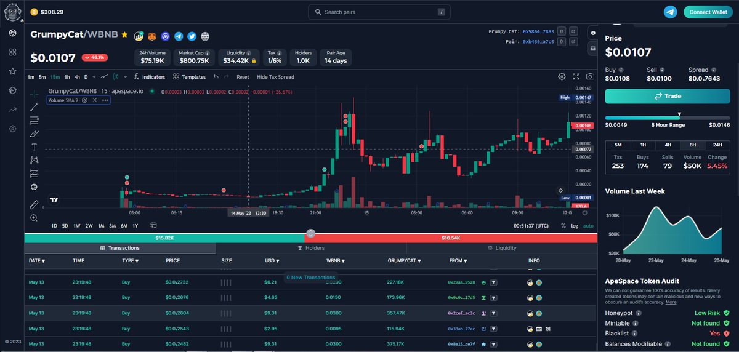Click green $15.82K buy volume bar
This screenshot has height=352, width=739.
tap(165, 238)
